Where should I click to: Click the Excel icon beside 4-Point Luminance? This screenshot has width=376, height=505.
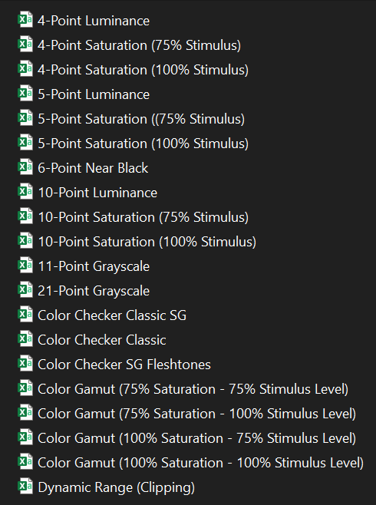pos(25,20)
